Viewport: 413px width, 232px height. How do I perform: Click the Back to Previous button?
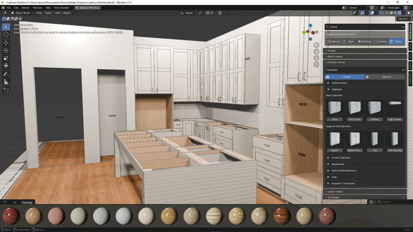tap(87, 8)
